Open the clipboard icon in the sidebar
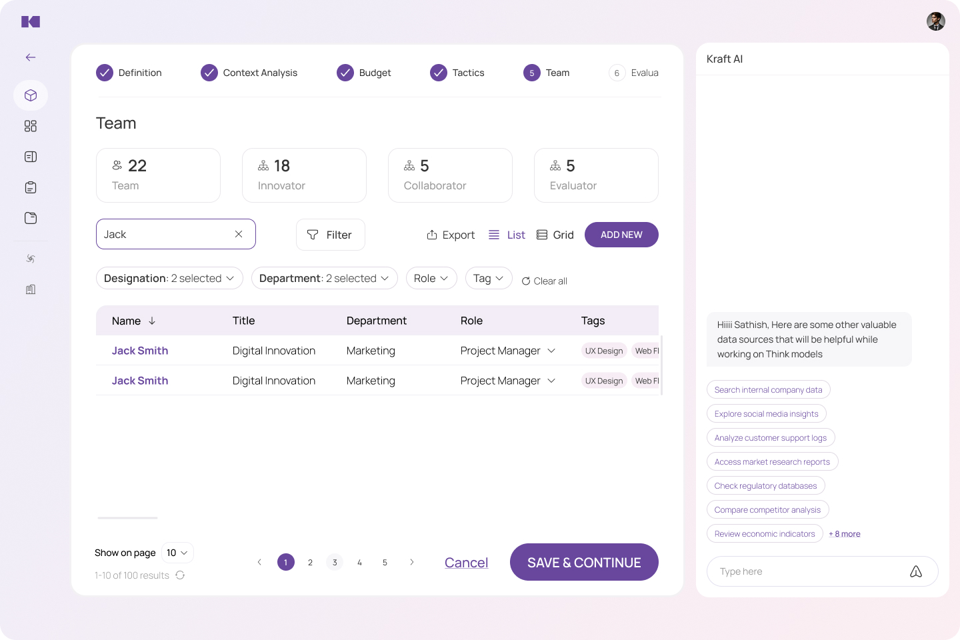Viewport: 960px width, 640px height. (x=31, y=187)
